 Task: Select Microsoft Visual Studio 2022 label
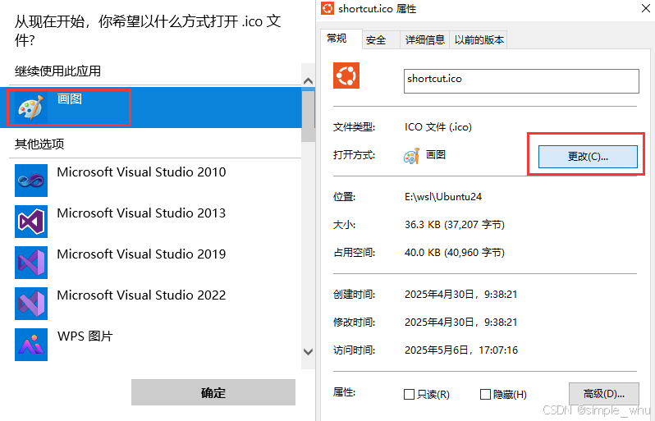click(x=141, y=295)
